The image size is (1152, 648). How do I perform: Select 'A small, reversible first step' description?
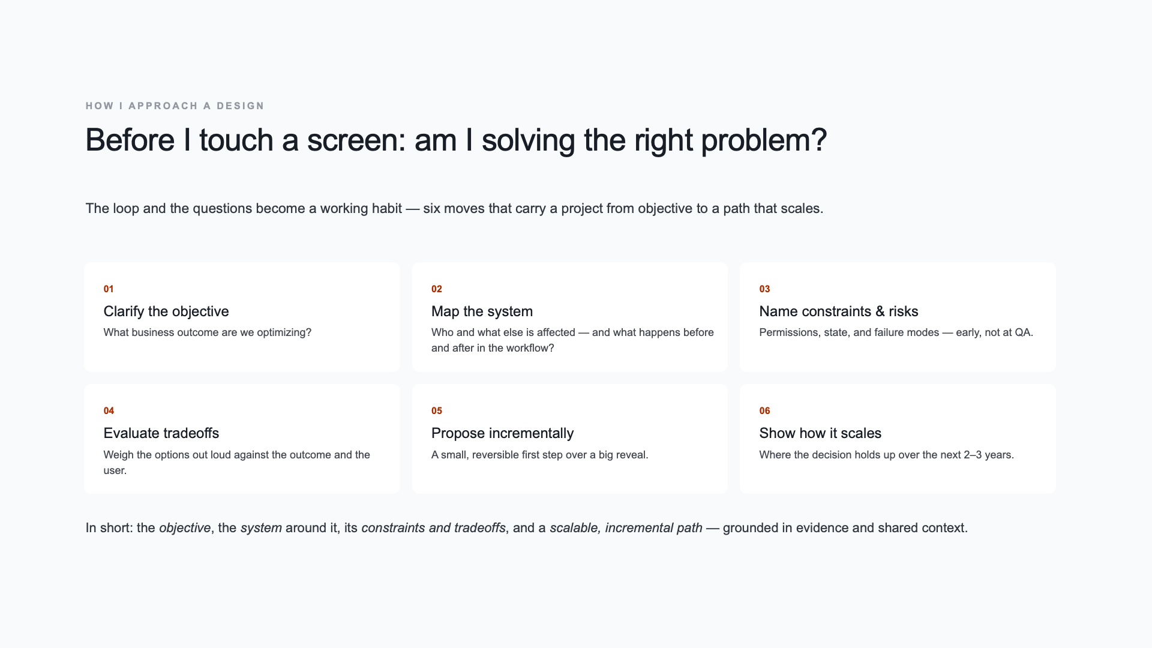coord(539,455)
